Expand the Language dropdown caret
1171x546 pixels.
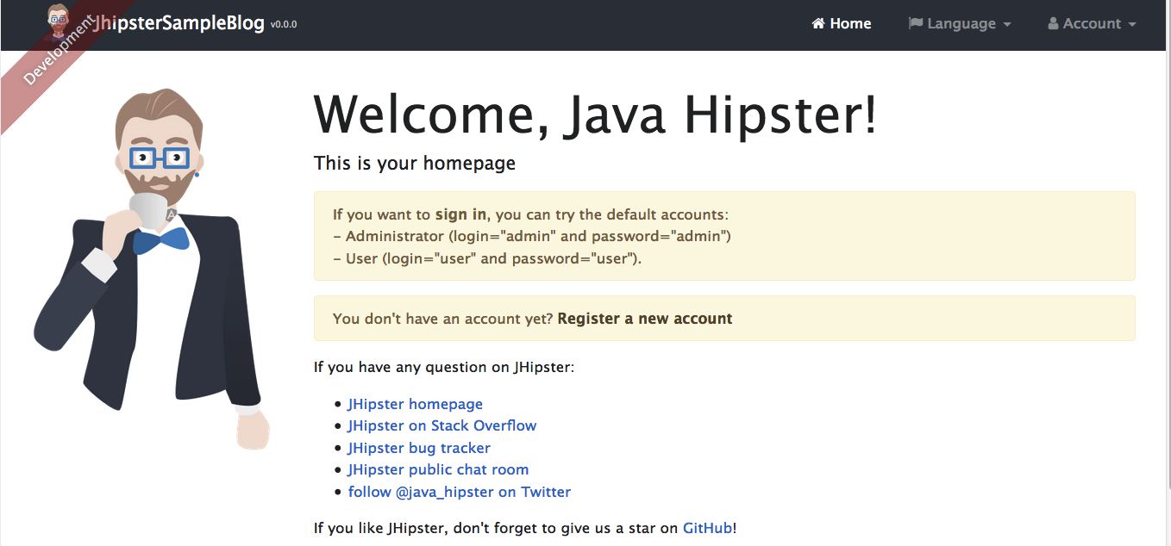pos(1006,25)
